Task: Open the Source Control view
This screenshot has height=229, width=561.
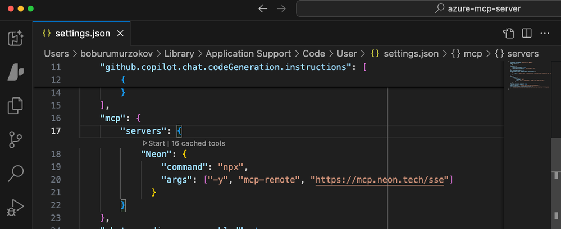Action: pos(16,140)
